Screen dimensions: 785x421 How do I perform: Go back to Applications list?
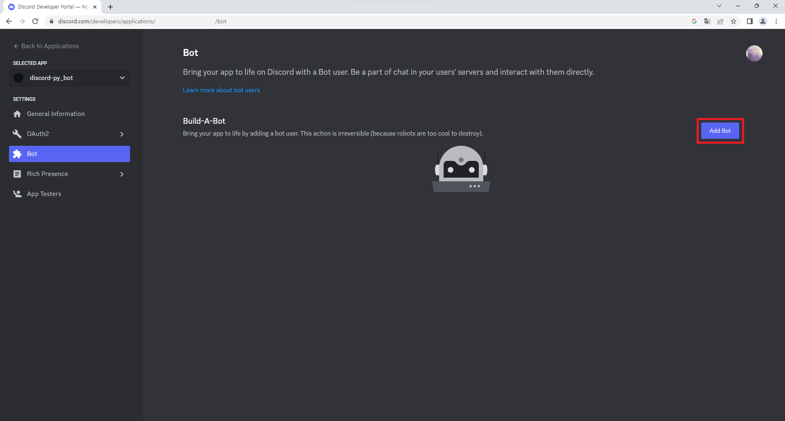coord(46,46)
